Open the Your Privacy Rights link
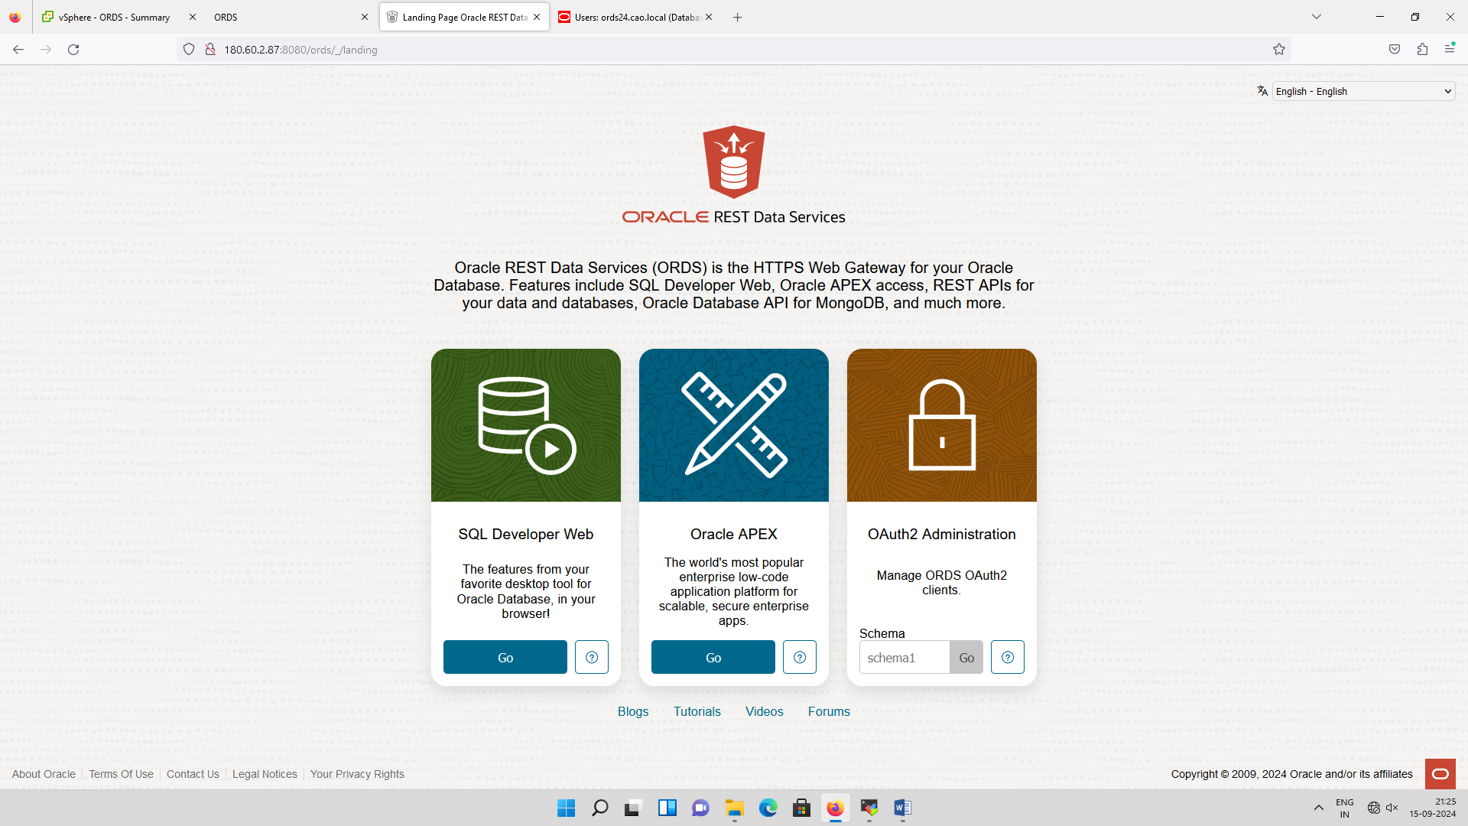This screenshot has width=1468, height=826. 357,774
